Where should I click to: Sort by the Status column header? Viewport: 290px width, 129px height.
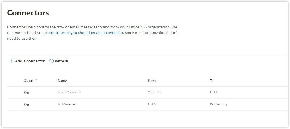pos(28,81)
